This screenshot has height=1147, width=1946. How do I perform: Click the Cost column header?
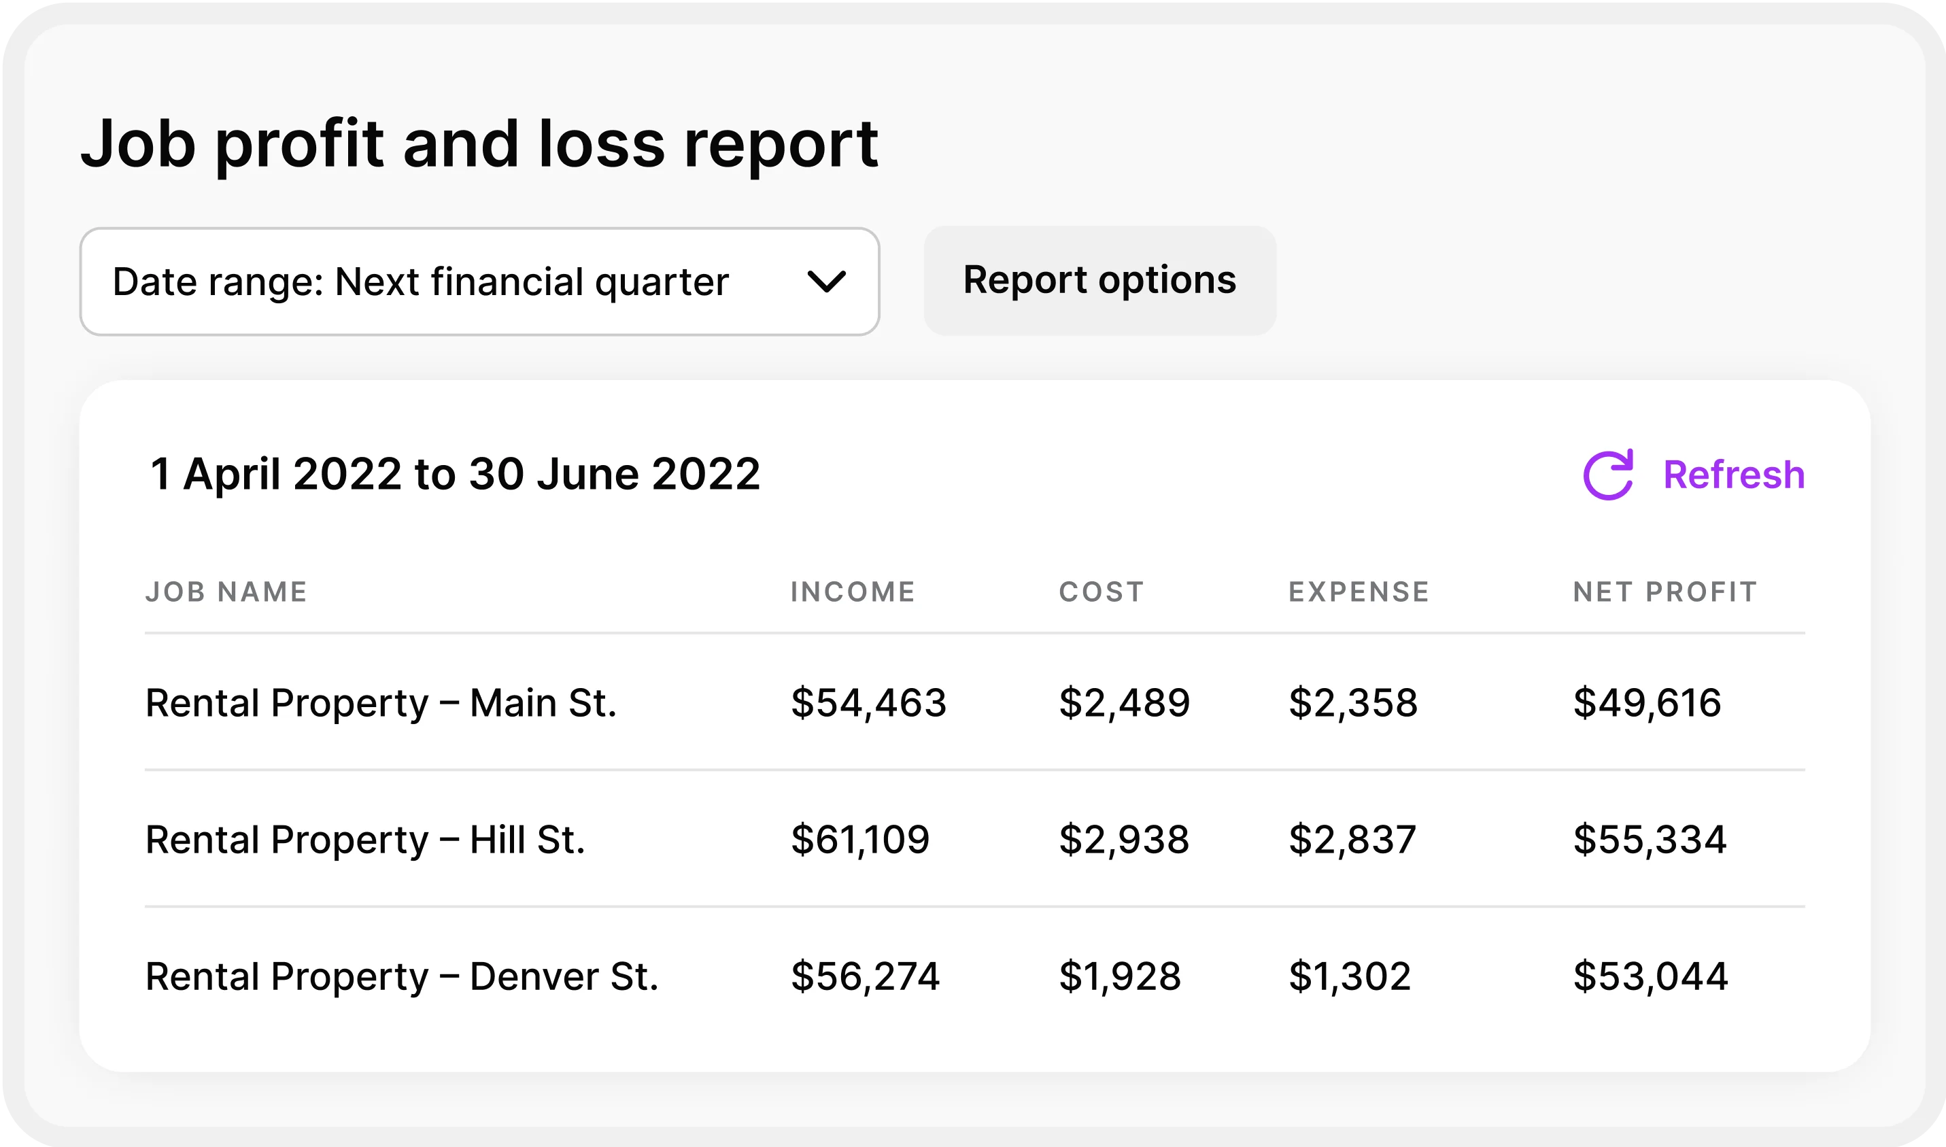(1101, 592)
